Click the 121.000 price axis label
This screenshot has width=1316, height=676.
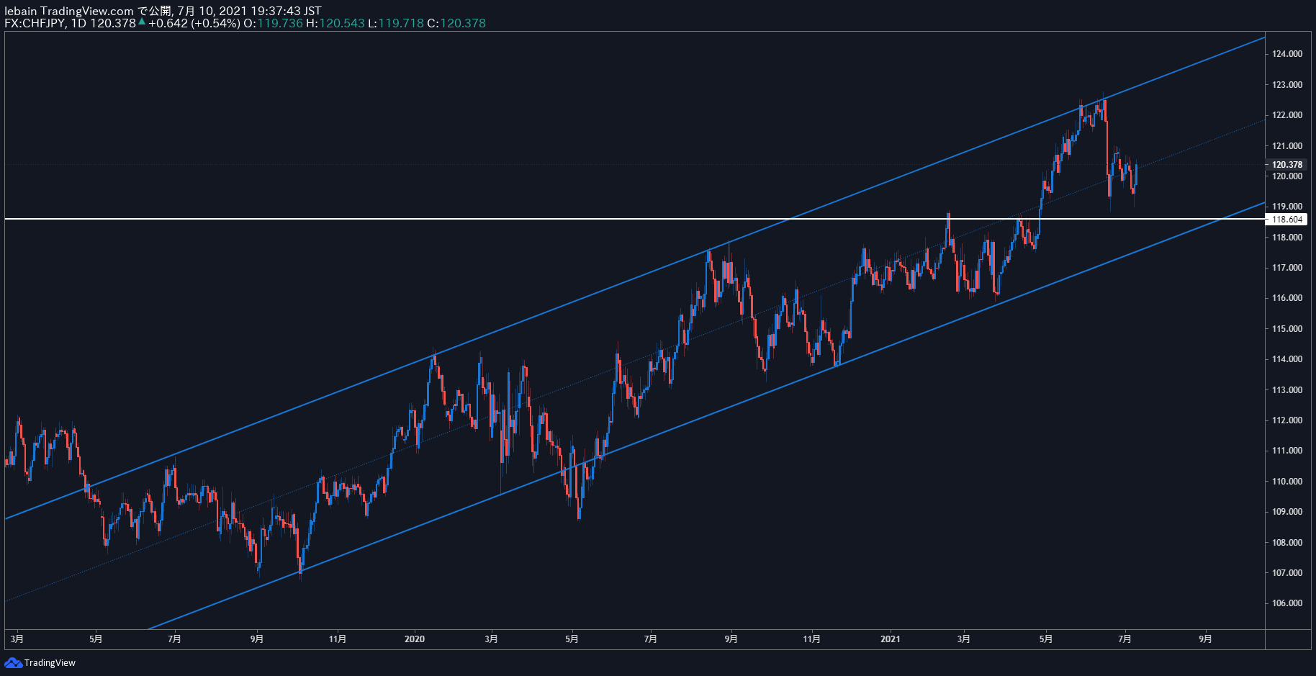(1287, 146)
